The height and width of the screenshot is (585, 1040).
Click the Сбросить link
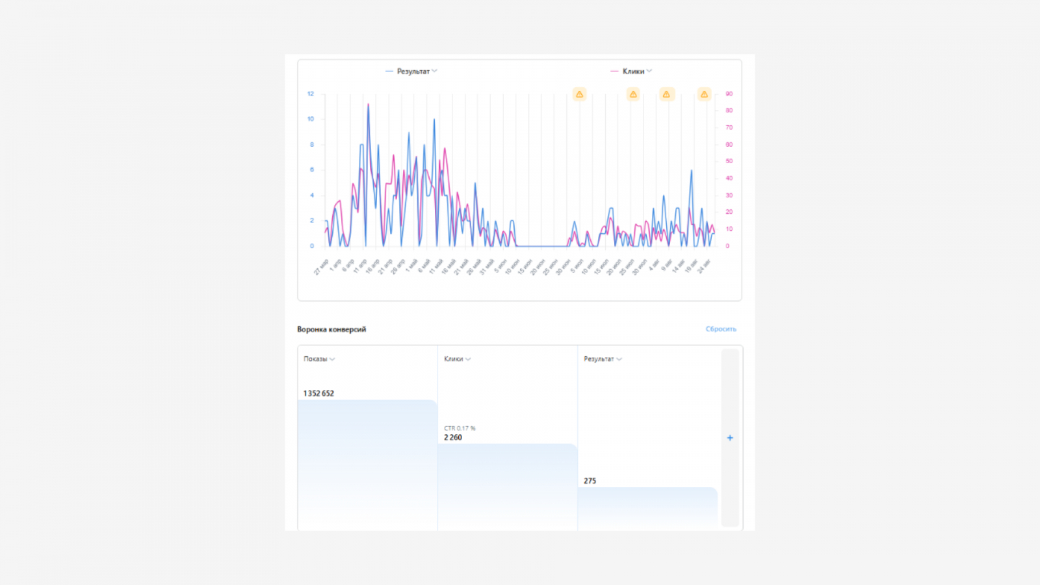point(721,329)
